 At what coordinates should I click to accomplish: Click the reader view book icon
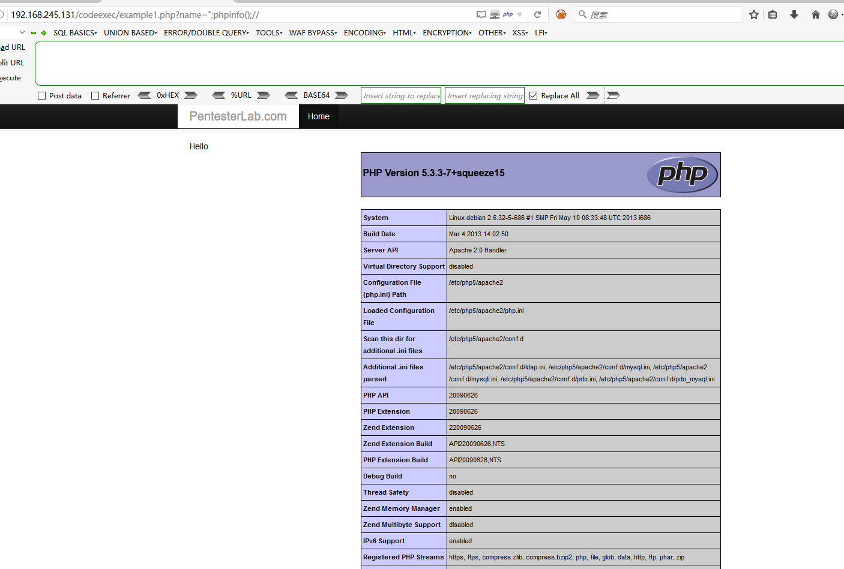pos(481,14)
